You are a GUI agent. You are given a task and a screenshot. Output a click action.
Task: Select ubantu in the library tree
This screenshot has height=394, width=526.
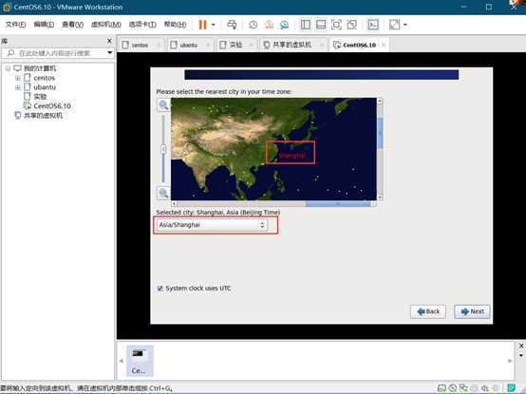point(45,87)
